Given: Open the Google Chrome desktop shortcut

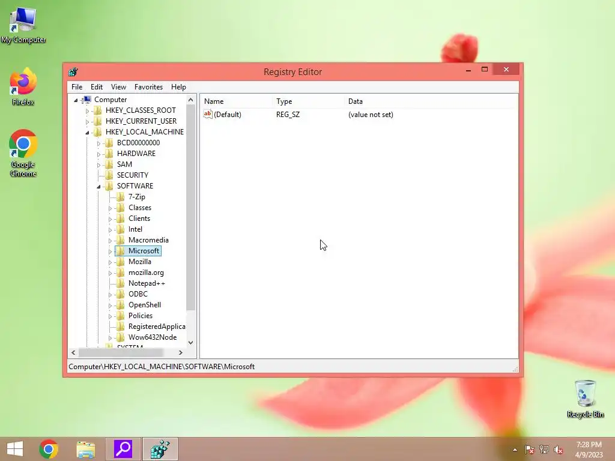Looking at the screenshot, I should click(x=23, y=153).
